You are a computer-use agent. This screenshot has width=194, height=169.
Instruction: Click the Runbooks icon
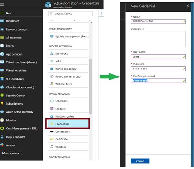tap(52, 53)
